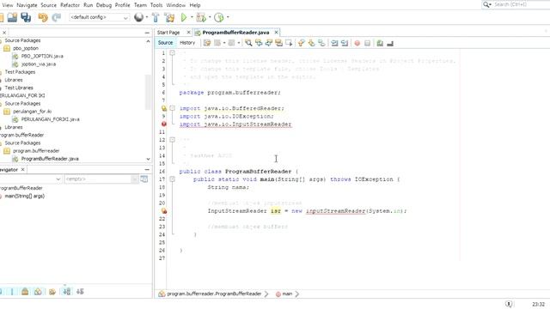Click the notifications icon in status bar
Screen dimensions: 550x309
pos(509,304)
